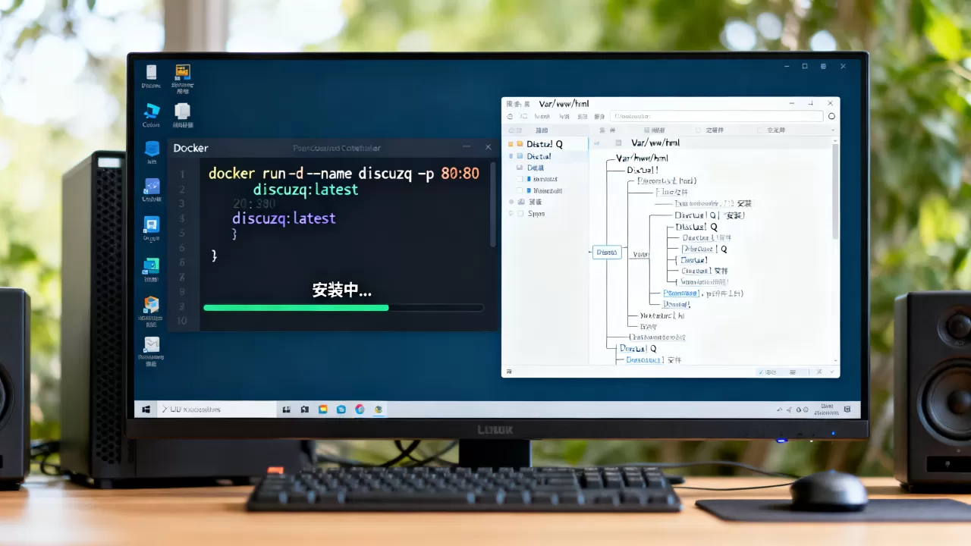971x546 pixels.
Task: Click the Docker window vertical scrollbar
Action: [x=492, y=205]
